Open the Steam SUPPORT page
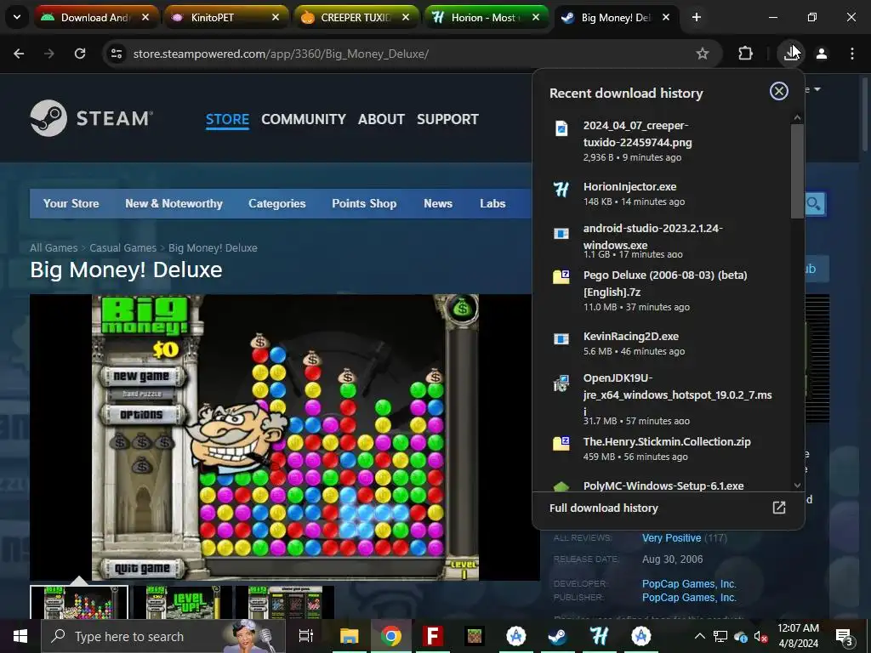This screenshot has height=653, width=871. (447, 119)
